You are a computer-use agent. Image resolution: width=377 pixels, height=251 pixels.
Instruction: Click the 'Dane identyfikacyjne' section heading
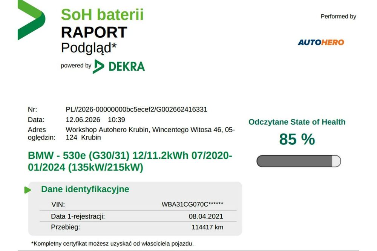point(85,189)
